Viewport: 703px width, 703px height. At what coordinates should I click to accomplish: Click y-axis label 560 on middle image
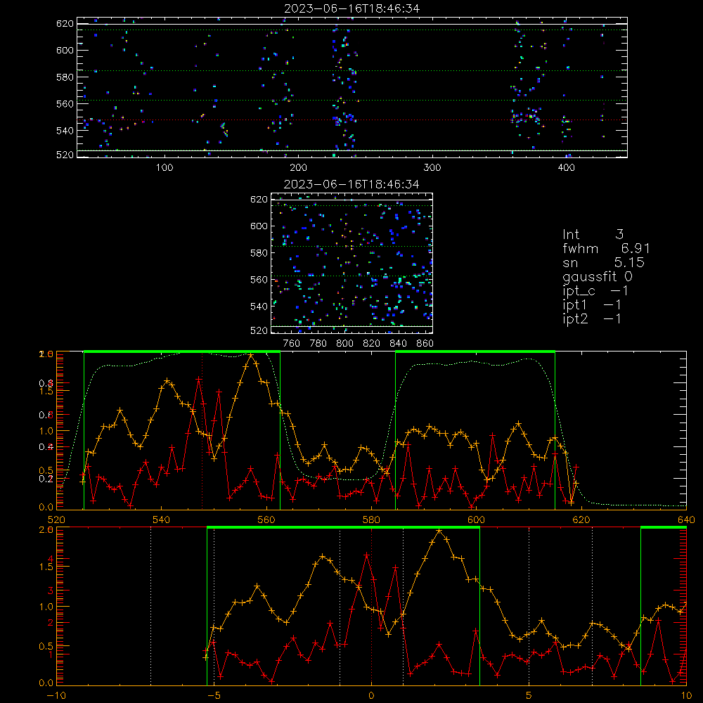(x=259, y=279)
